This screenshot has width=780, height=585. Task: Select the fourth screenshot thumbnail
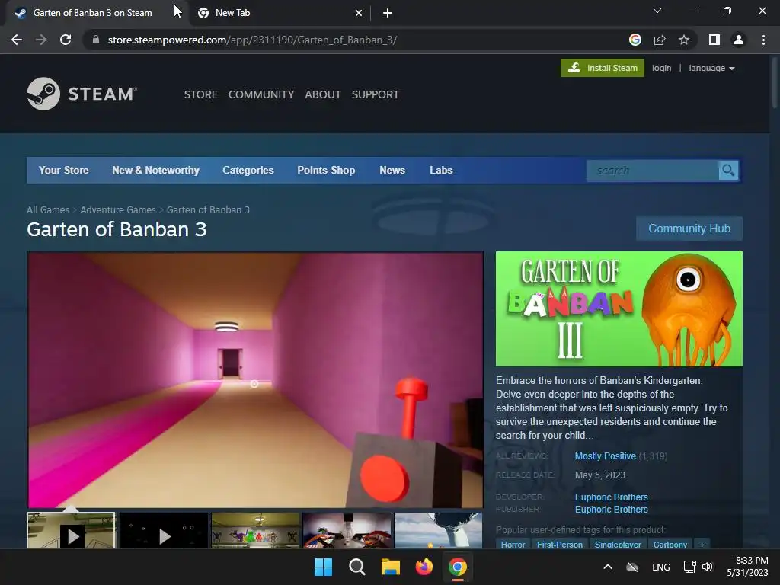tap(347, 531)
